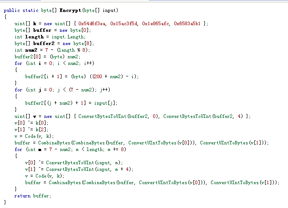This screenshot has width=288, height=208.
Task: Select the hex constant 0x15ac3f5d
Action: coord(124,24)
